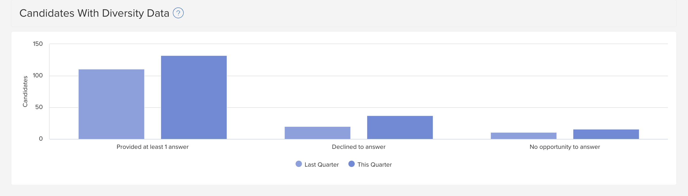
Task: Select Last Quarter bar for Declined to answer
Action: [x=317, y=133]
